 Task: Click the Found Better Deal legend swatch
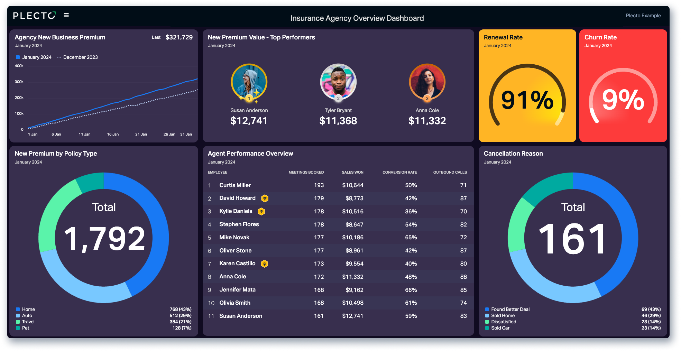tap(487, 309)
